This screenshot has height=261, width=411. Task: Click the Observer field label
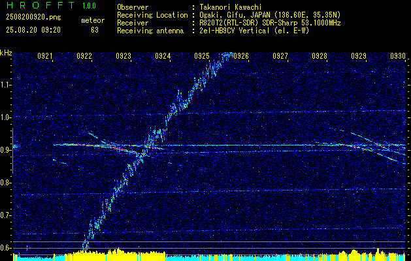(x=133, y=7)
